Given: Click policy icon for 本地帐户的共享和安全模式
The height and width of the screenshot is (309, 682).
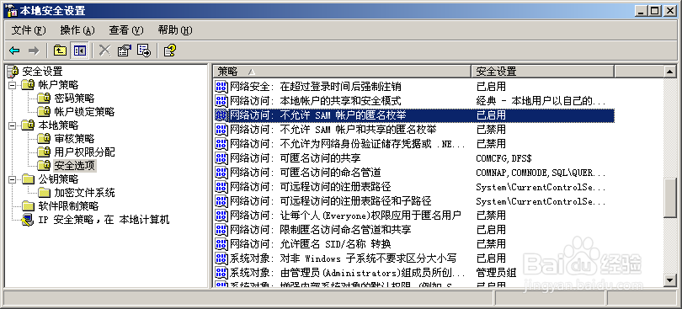Looking at the screenshot, I should 221,101.
